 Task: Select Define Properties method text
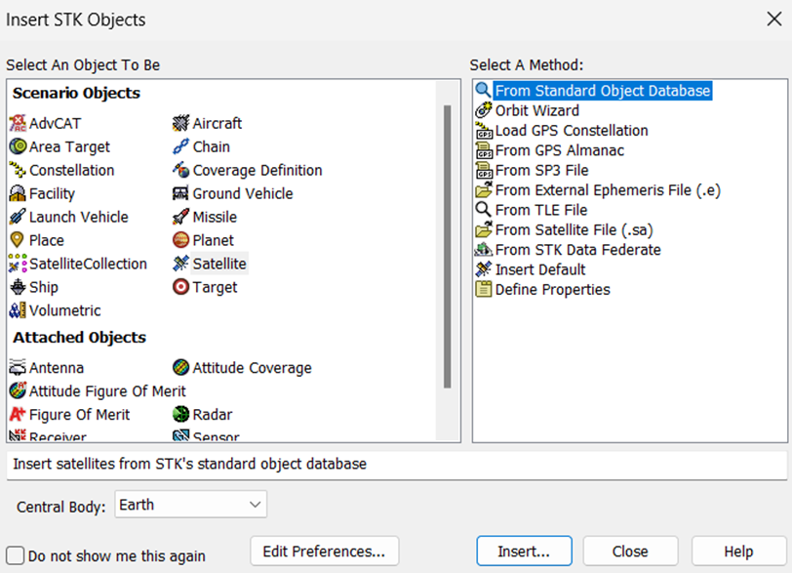(553, 290)
